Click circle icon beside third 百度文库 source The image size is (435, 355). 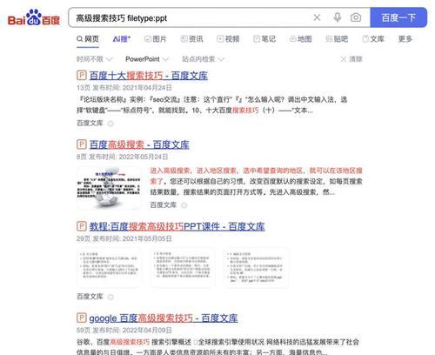[110, 297]
